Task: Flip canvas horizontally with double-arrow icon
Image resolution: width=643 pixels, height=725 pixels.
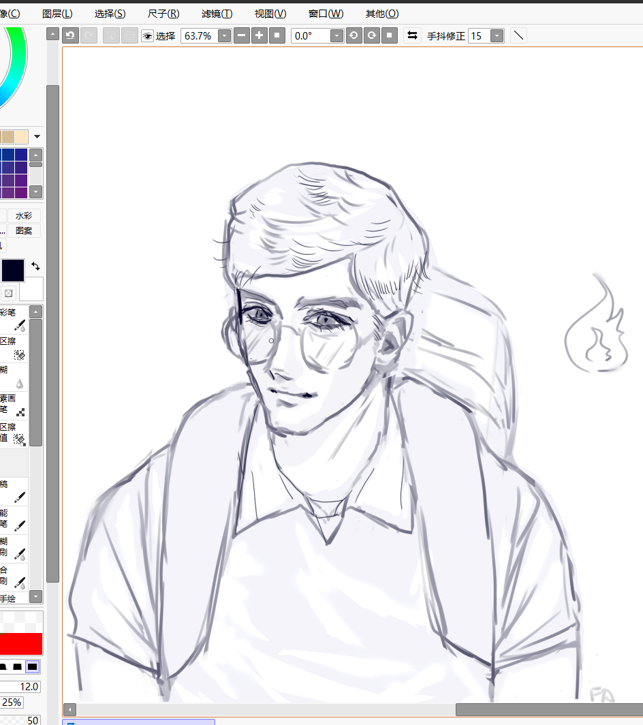Action: click(411, 35)
